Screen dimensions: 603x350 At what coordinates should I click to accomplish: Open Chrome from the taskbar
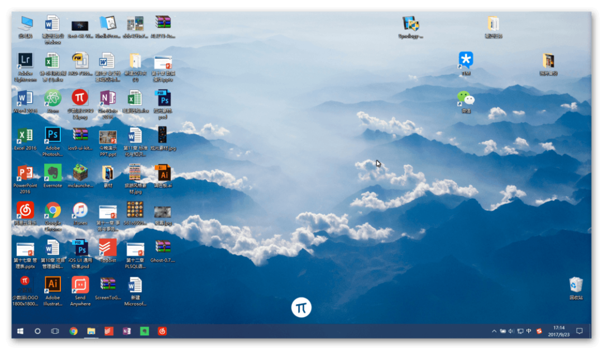[73, 331]
